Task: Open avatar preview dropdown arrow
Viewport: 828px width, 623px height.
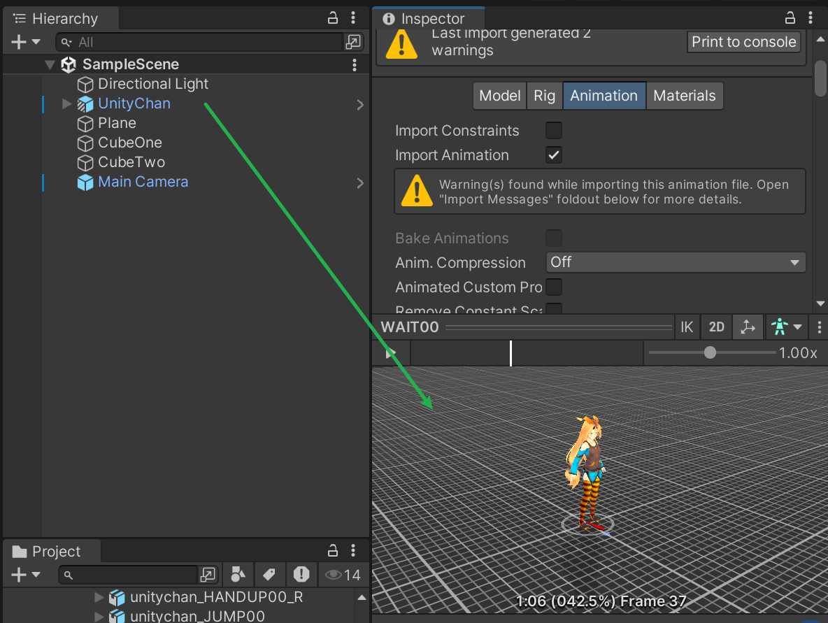Action: click(797, 327)
